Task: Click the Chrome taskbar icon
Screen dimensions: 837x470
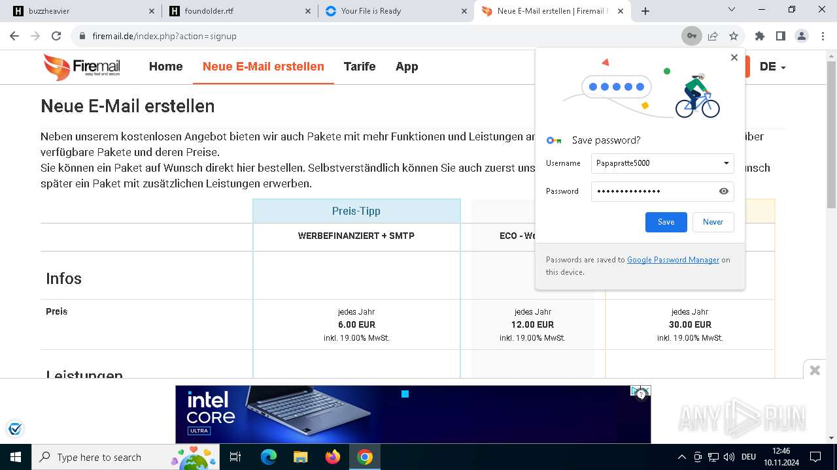Action: coord(365,457)
